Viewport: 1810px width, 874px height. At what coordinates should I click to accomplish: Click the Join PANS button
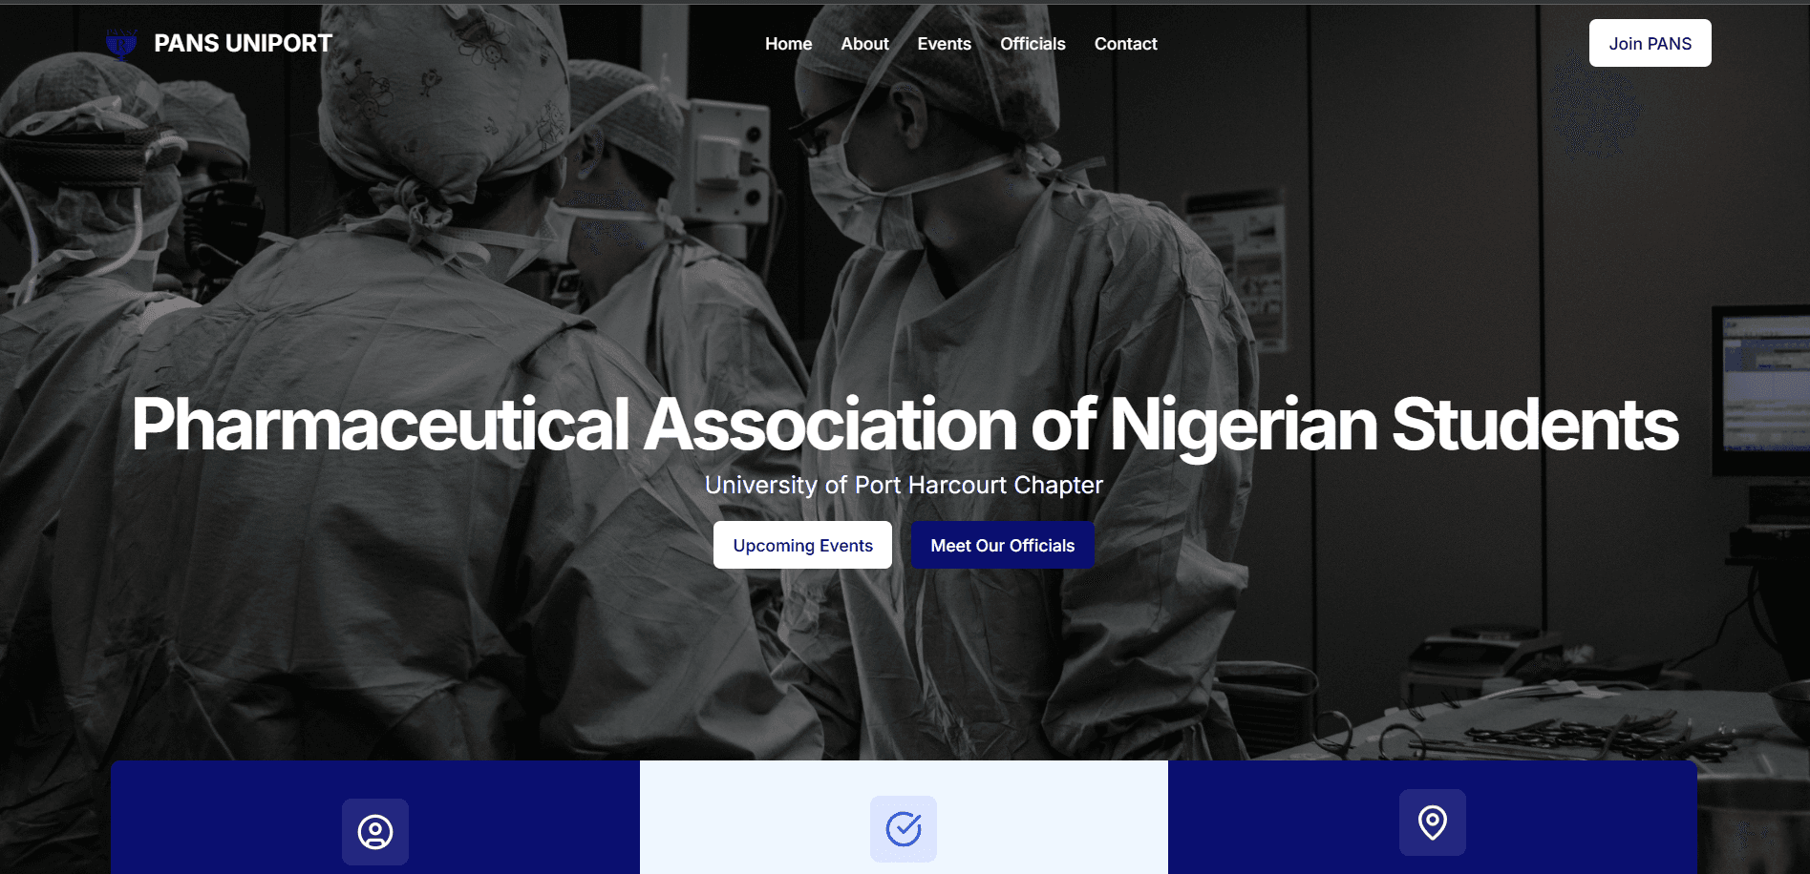coord(1650,43)
